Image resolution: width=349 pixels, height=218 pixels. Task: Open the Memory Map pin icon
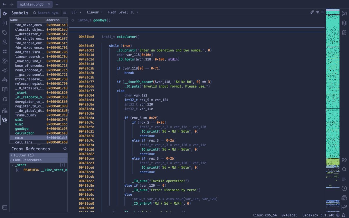[5, 42]
